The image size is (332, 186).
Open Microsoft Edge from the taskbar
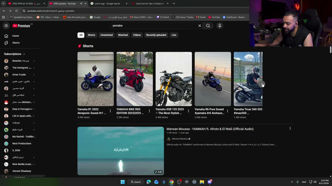pyautogui.click(x=149, y=182)
